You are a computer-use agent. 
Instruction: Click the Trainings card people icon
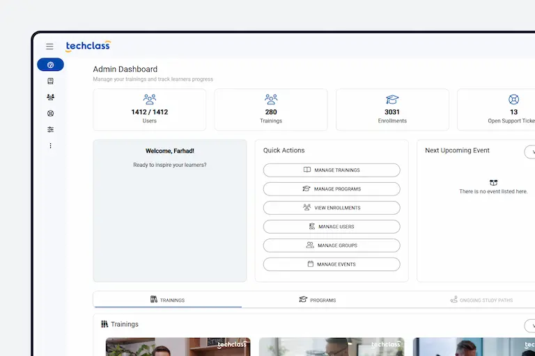pyautogui.click(x=271, y=99)
